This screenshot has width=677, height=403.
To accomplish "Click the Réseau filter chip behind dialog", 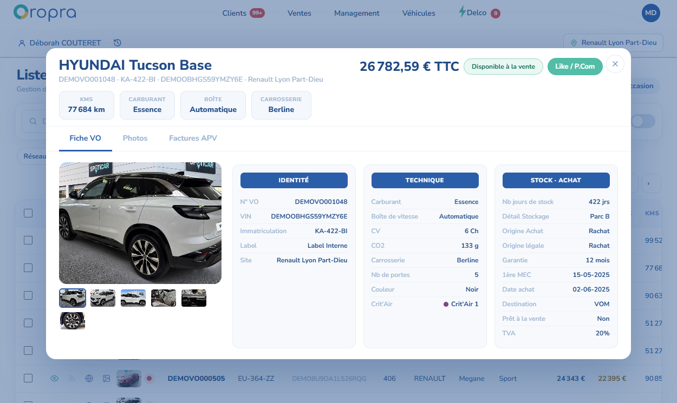I will pyautogui.click(x=32, y=156).
